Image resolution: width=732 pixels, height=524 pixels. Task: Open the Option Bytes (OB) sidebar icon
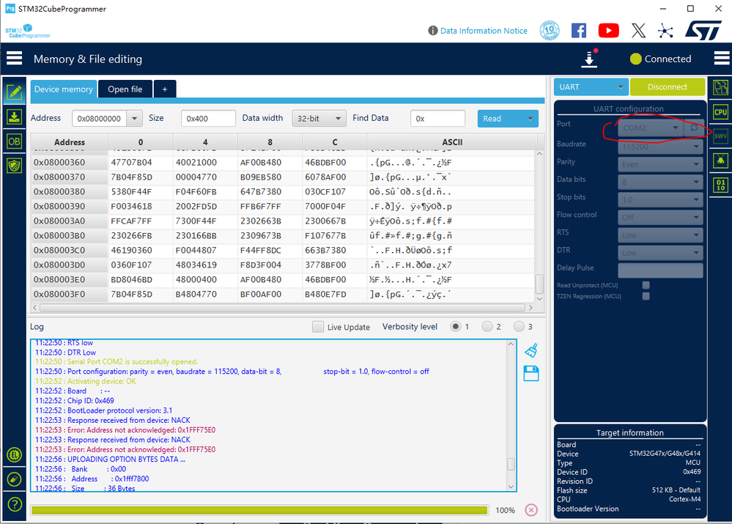[14, 141]
